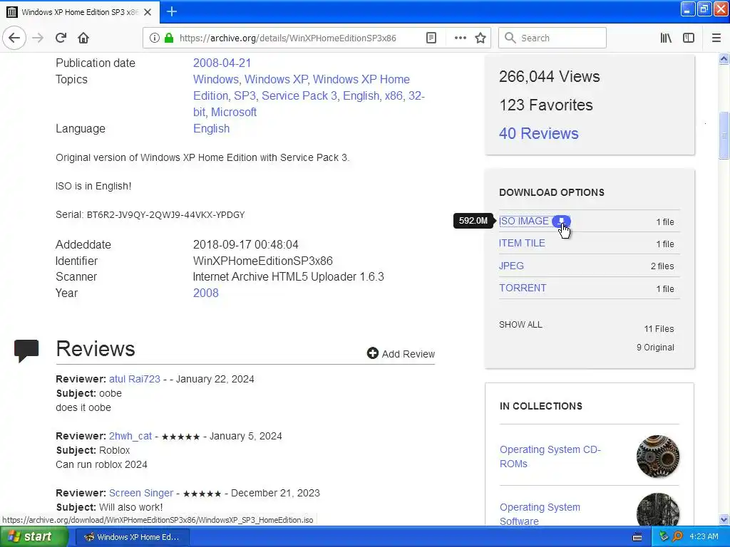Click the scrollbar down arrow
This screenshot has width=730, height=547.
(724, 519)
